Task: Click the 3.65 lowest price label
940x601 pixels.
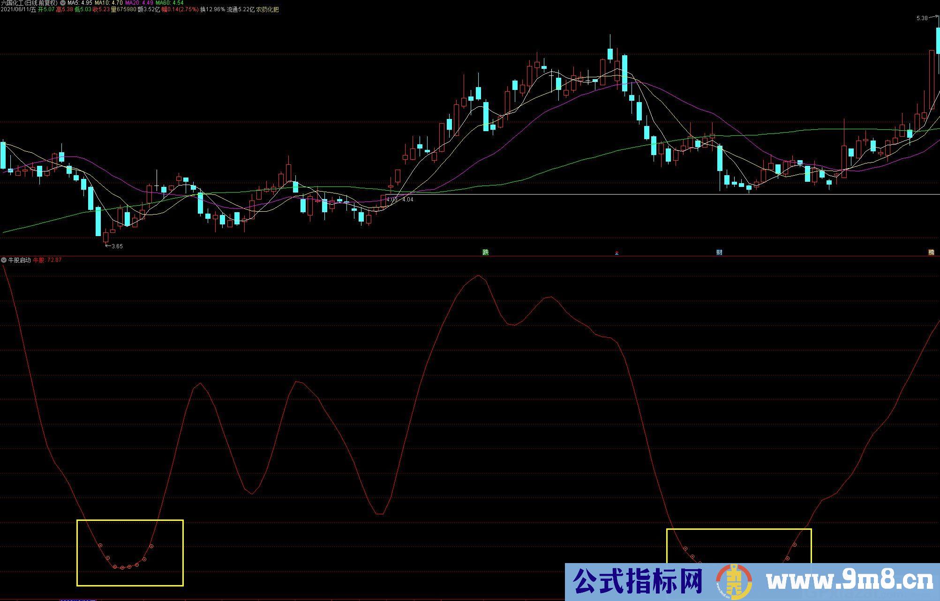Action: pyautogui.click(x=117, y=246)
